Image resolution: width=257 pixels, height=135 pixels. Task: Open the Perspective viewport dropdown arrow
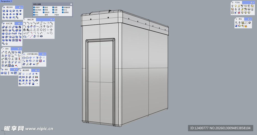click(11, 1)
